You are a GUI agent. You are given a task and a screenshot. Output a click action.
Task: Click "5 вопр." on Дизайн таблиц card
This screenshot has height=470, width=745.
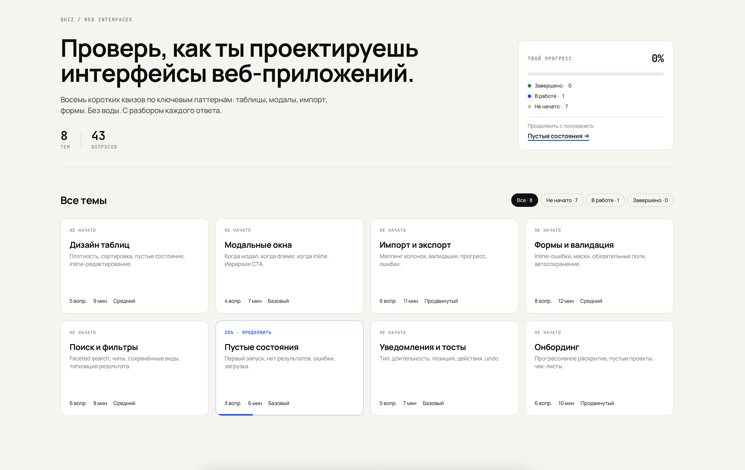78,301
